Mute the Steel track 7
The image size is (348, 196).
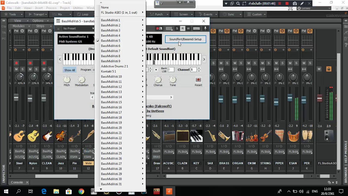tap(16, 69)
